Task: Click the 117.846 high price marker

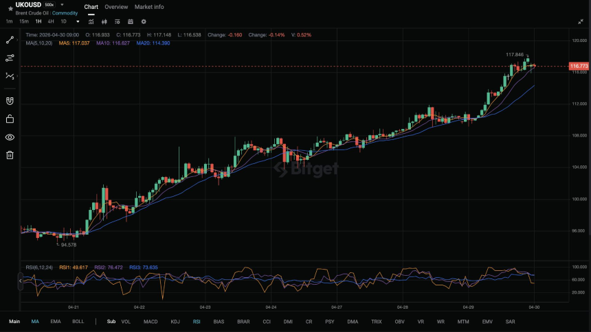Action: [515, 55]
